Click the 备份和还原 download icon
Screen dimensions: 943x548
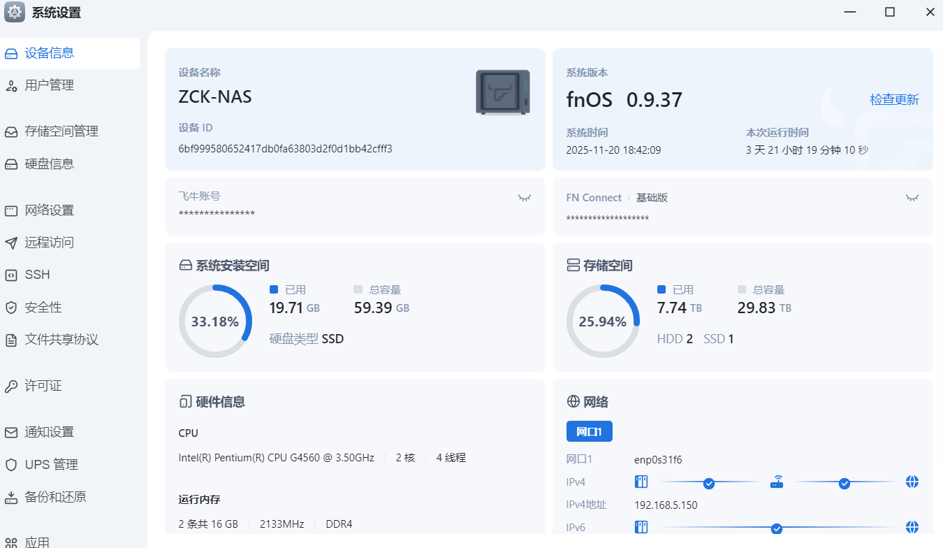pos(11,497)
